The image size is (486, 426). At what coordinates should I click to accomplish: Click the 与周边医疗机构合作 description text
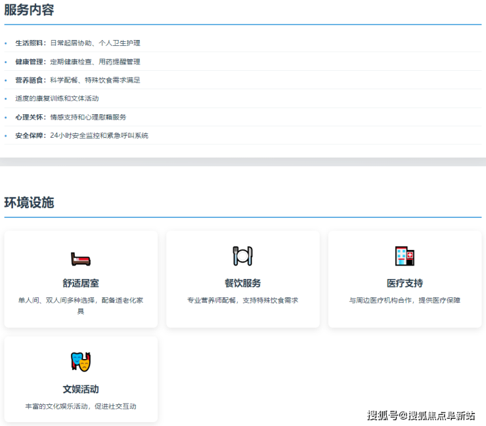tap(405, 300)
